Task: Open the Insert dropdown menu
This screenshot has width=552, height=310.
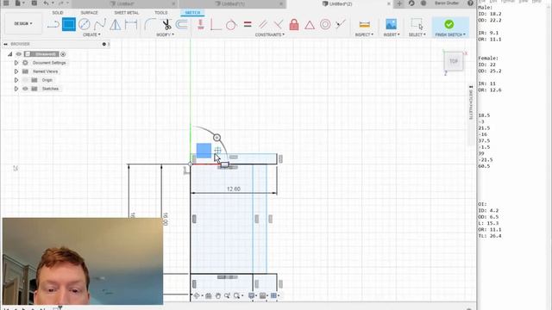Action: 392,34
